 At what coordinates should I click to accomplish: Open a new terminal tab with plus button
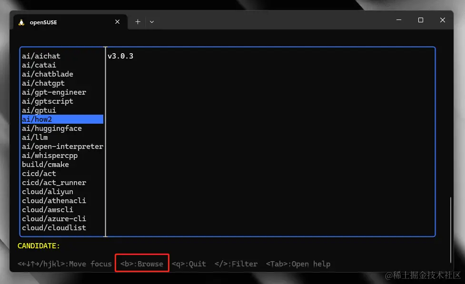click(x=138, y=21)
